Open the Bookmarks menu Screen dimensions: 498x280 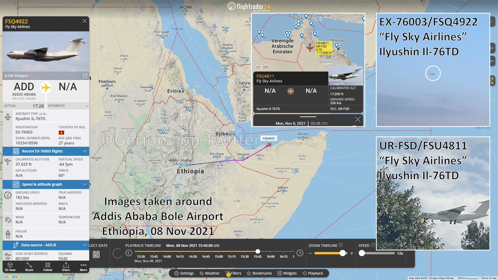pyautogui.click(x=259, y=273)
